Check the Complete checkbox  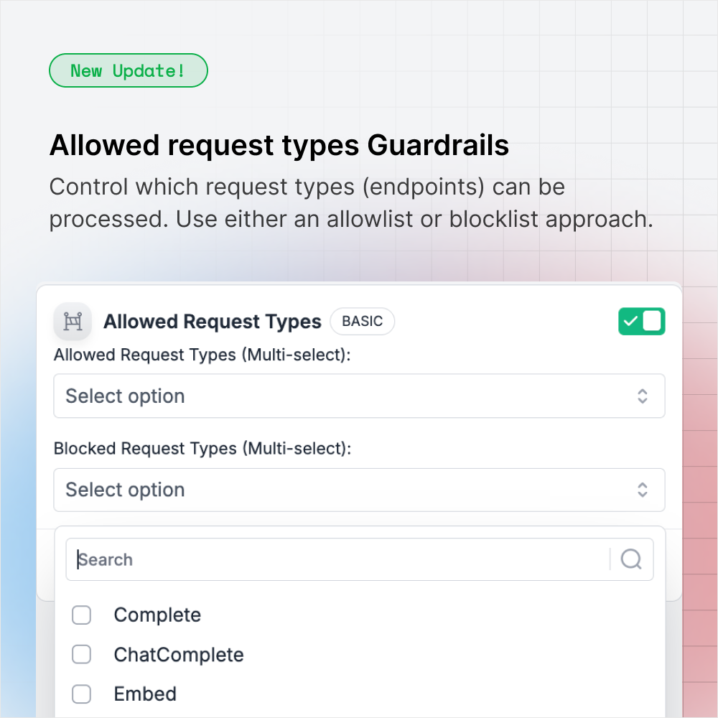tap(82, 615)
